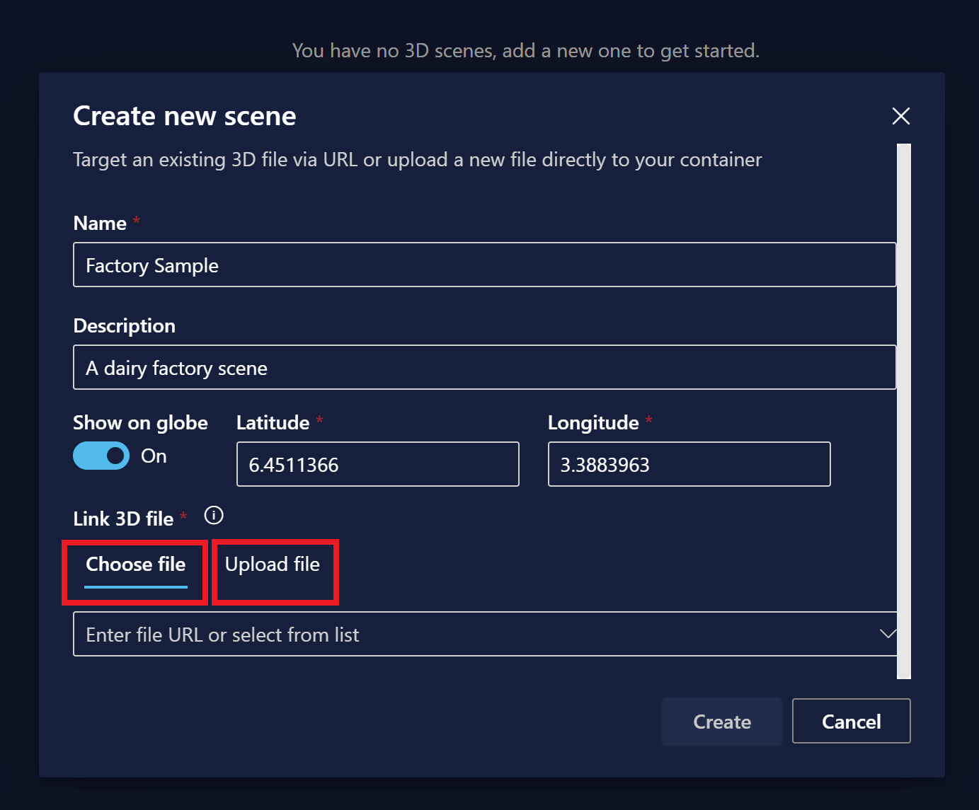979x810 pixels.
Task: Click the Show on globe label
Action: tap(141, 423)
